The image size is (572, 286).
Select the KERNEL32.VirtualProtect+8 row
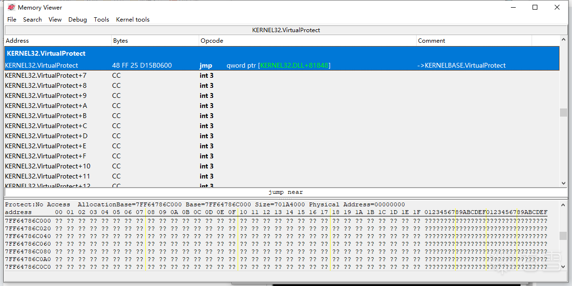(x=281, y=86)
